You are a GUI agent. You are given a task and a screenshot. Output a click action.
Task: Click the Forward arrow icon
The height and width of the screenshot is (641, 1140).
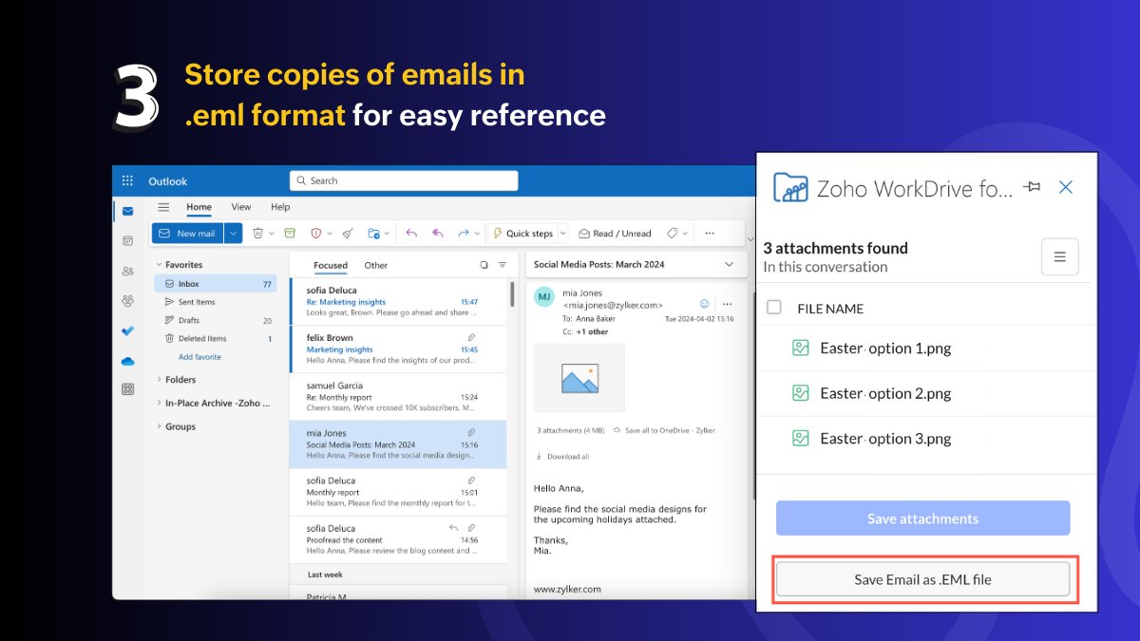(464, 233)
